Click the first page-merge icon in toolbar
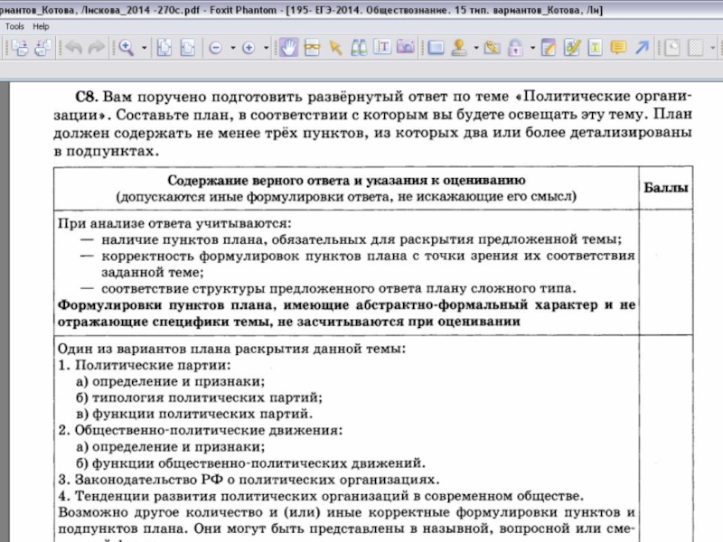The image size is (723, 542). click(20, 48)
